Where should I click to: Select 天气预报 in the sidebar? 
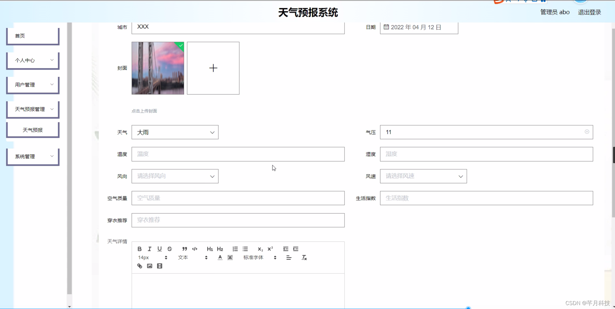33,129
